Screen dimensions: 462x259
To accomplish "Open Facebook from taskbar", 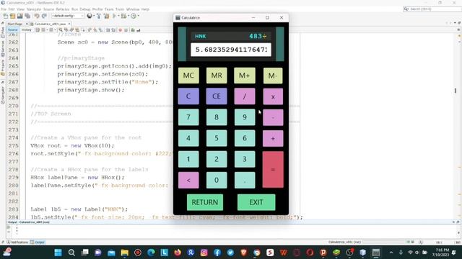I will point(217,253).
